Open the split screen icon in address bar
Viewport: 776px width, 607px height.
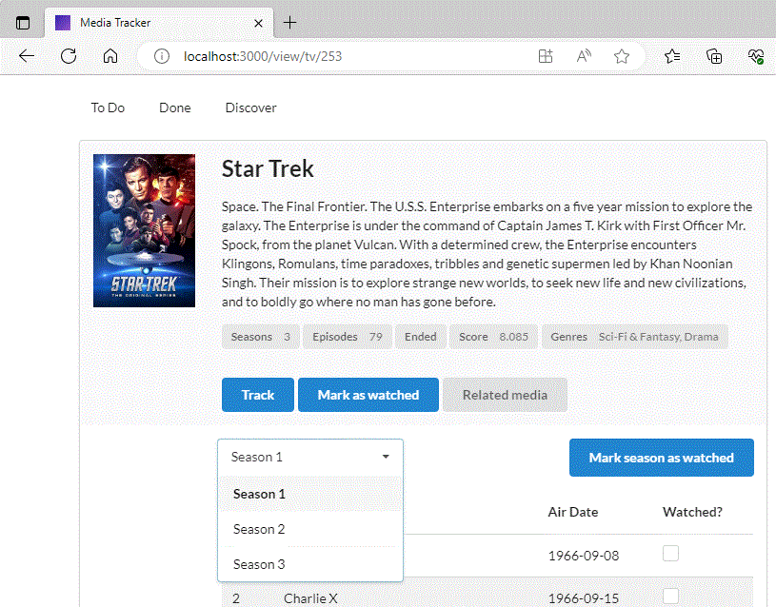[x=546, y=56]
